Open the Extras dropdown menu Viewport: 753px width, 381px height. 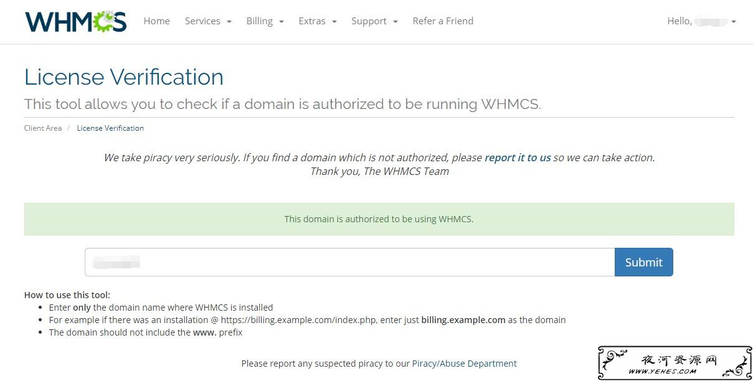click(318, 21)
